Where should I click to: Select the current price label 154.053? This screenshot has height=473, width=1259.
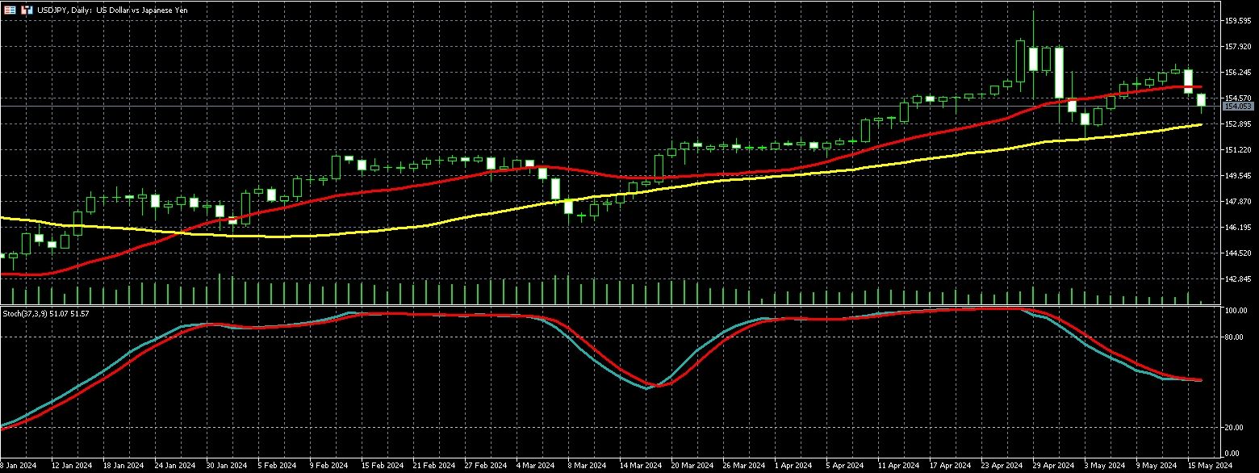pos(1238,106)
